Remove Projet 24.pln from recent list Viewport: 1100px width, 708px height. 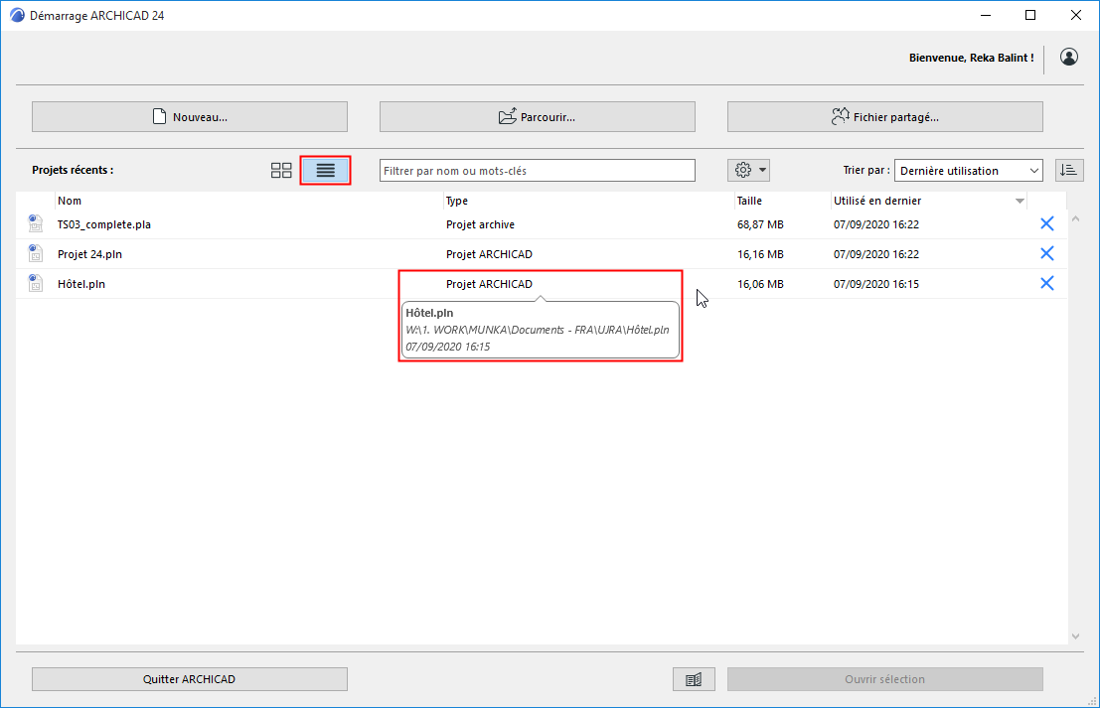click(1046, 253)
